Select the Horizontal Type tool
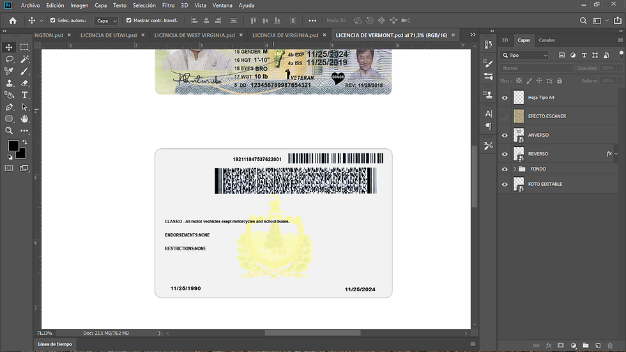 coord(24,95)
